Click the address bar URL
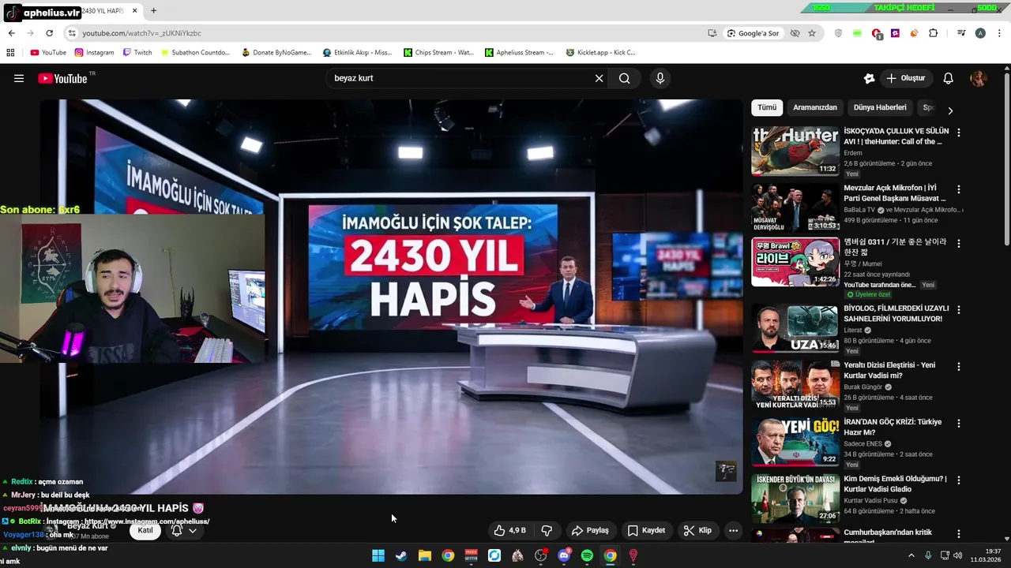Image resolution: width=1011 pixels, height=568 pixels. [142, 33]
